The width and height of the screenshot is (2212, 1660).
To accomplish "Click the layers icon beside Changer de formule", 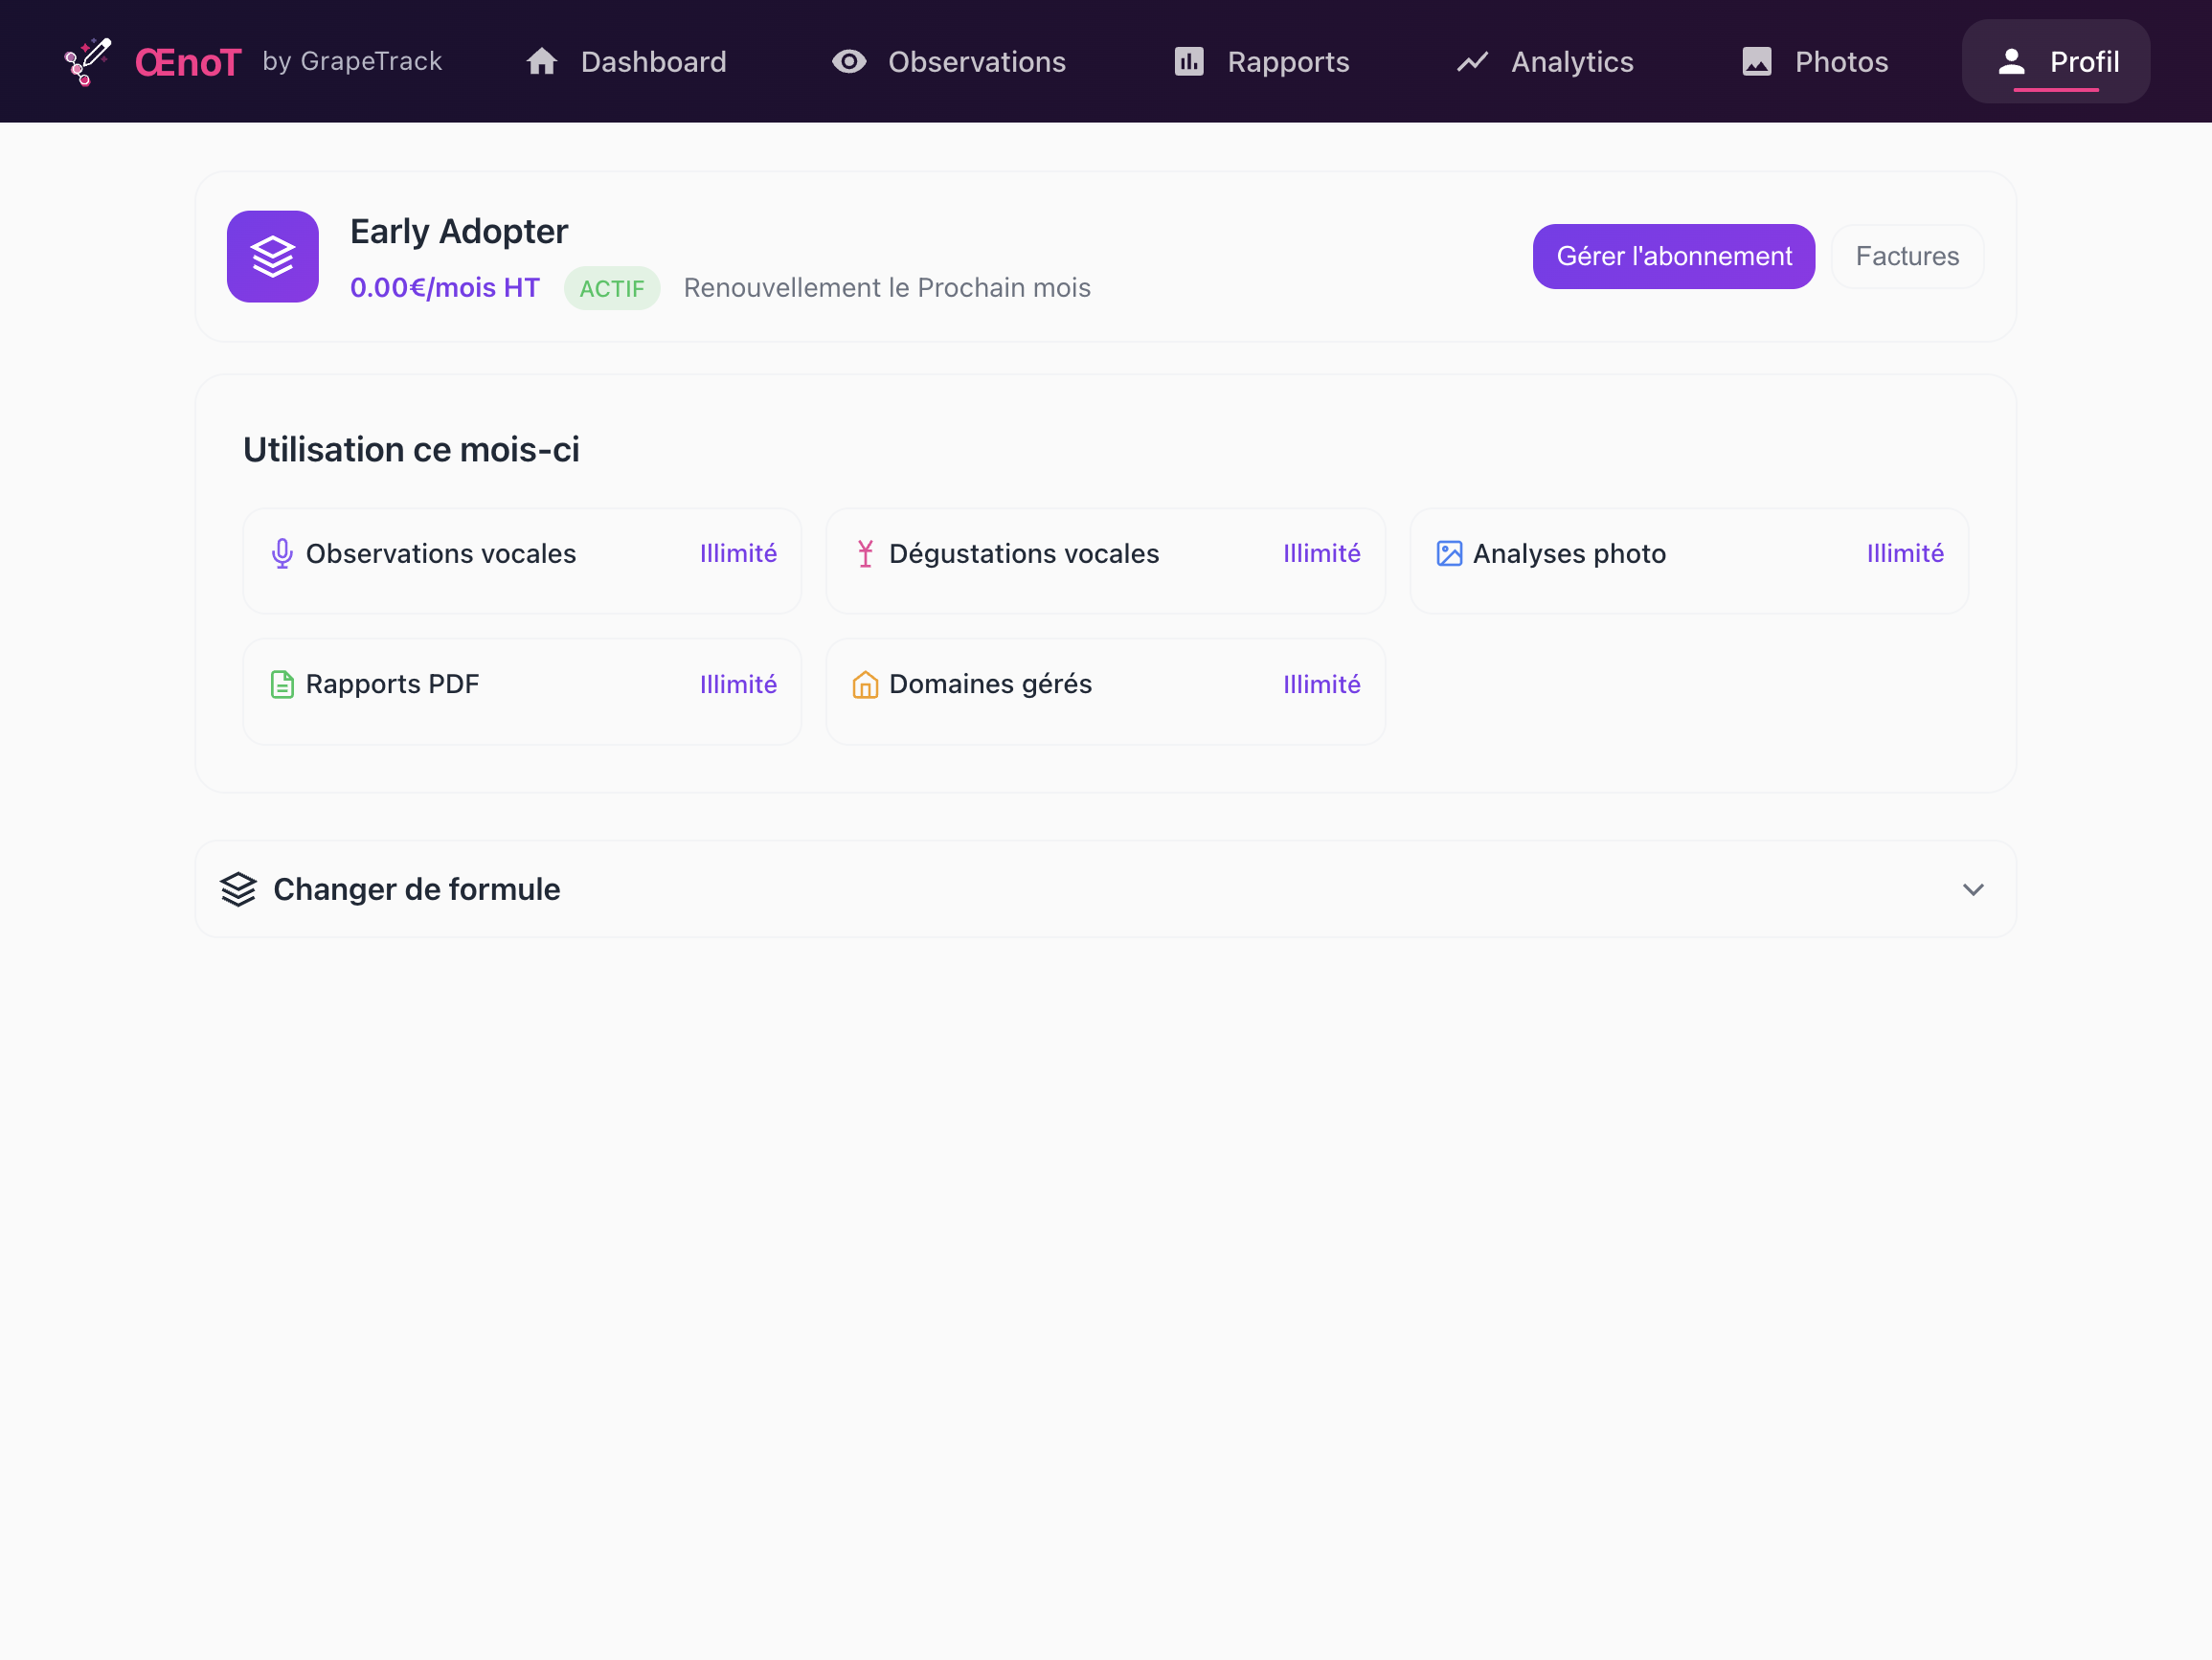I will pos(238,889).
